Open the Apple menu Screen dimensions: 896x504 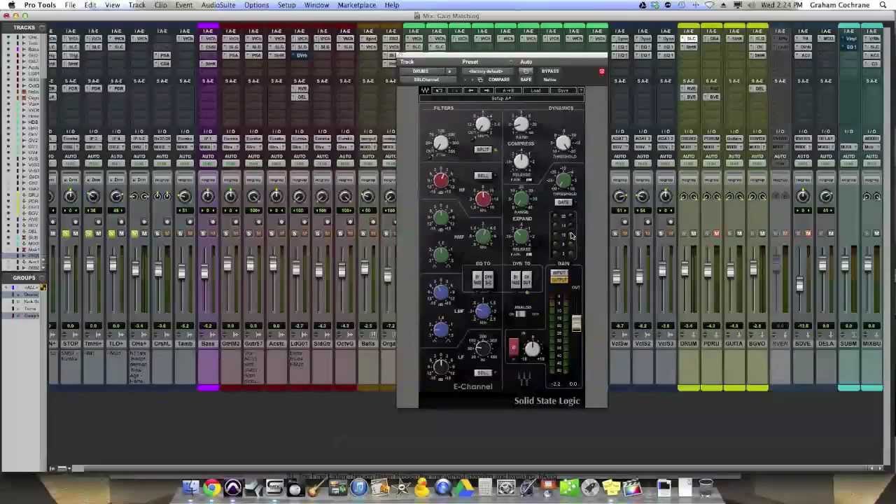11,5
